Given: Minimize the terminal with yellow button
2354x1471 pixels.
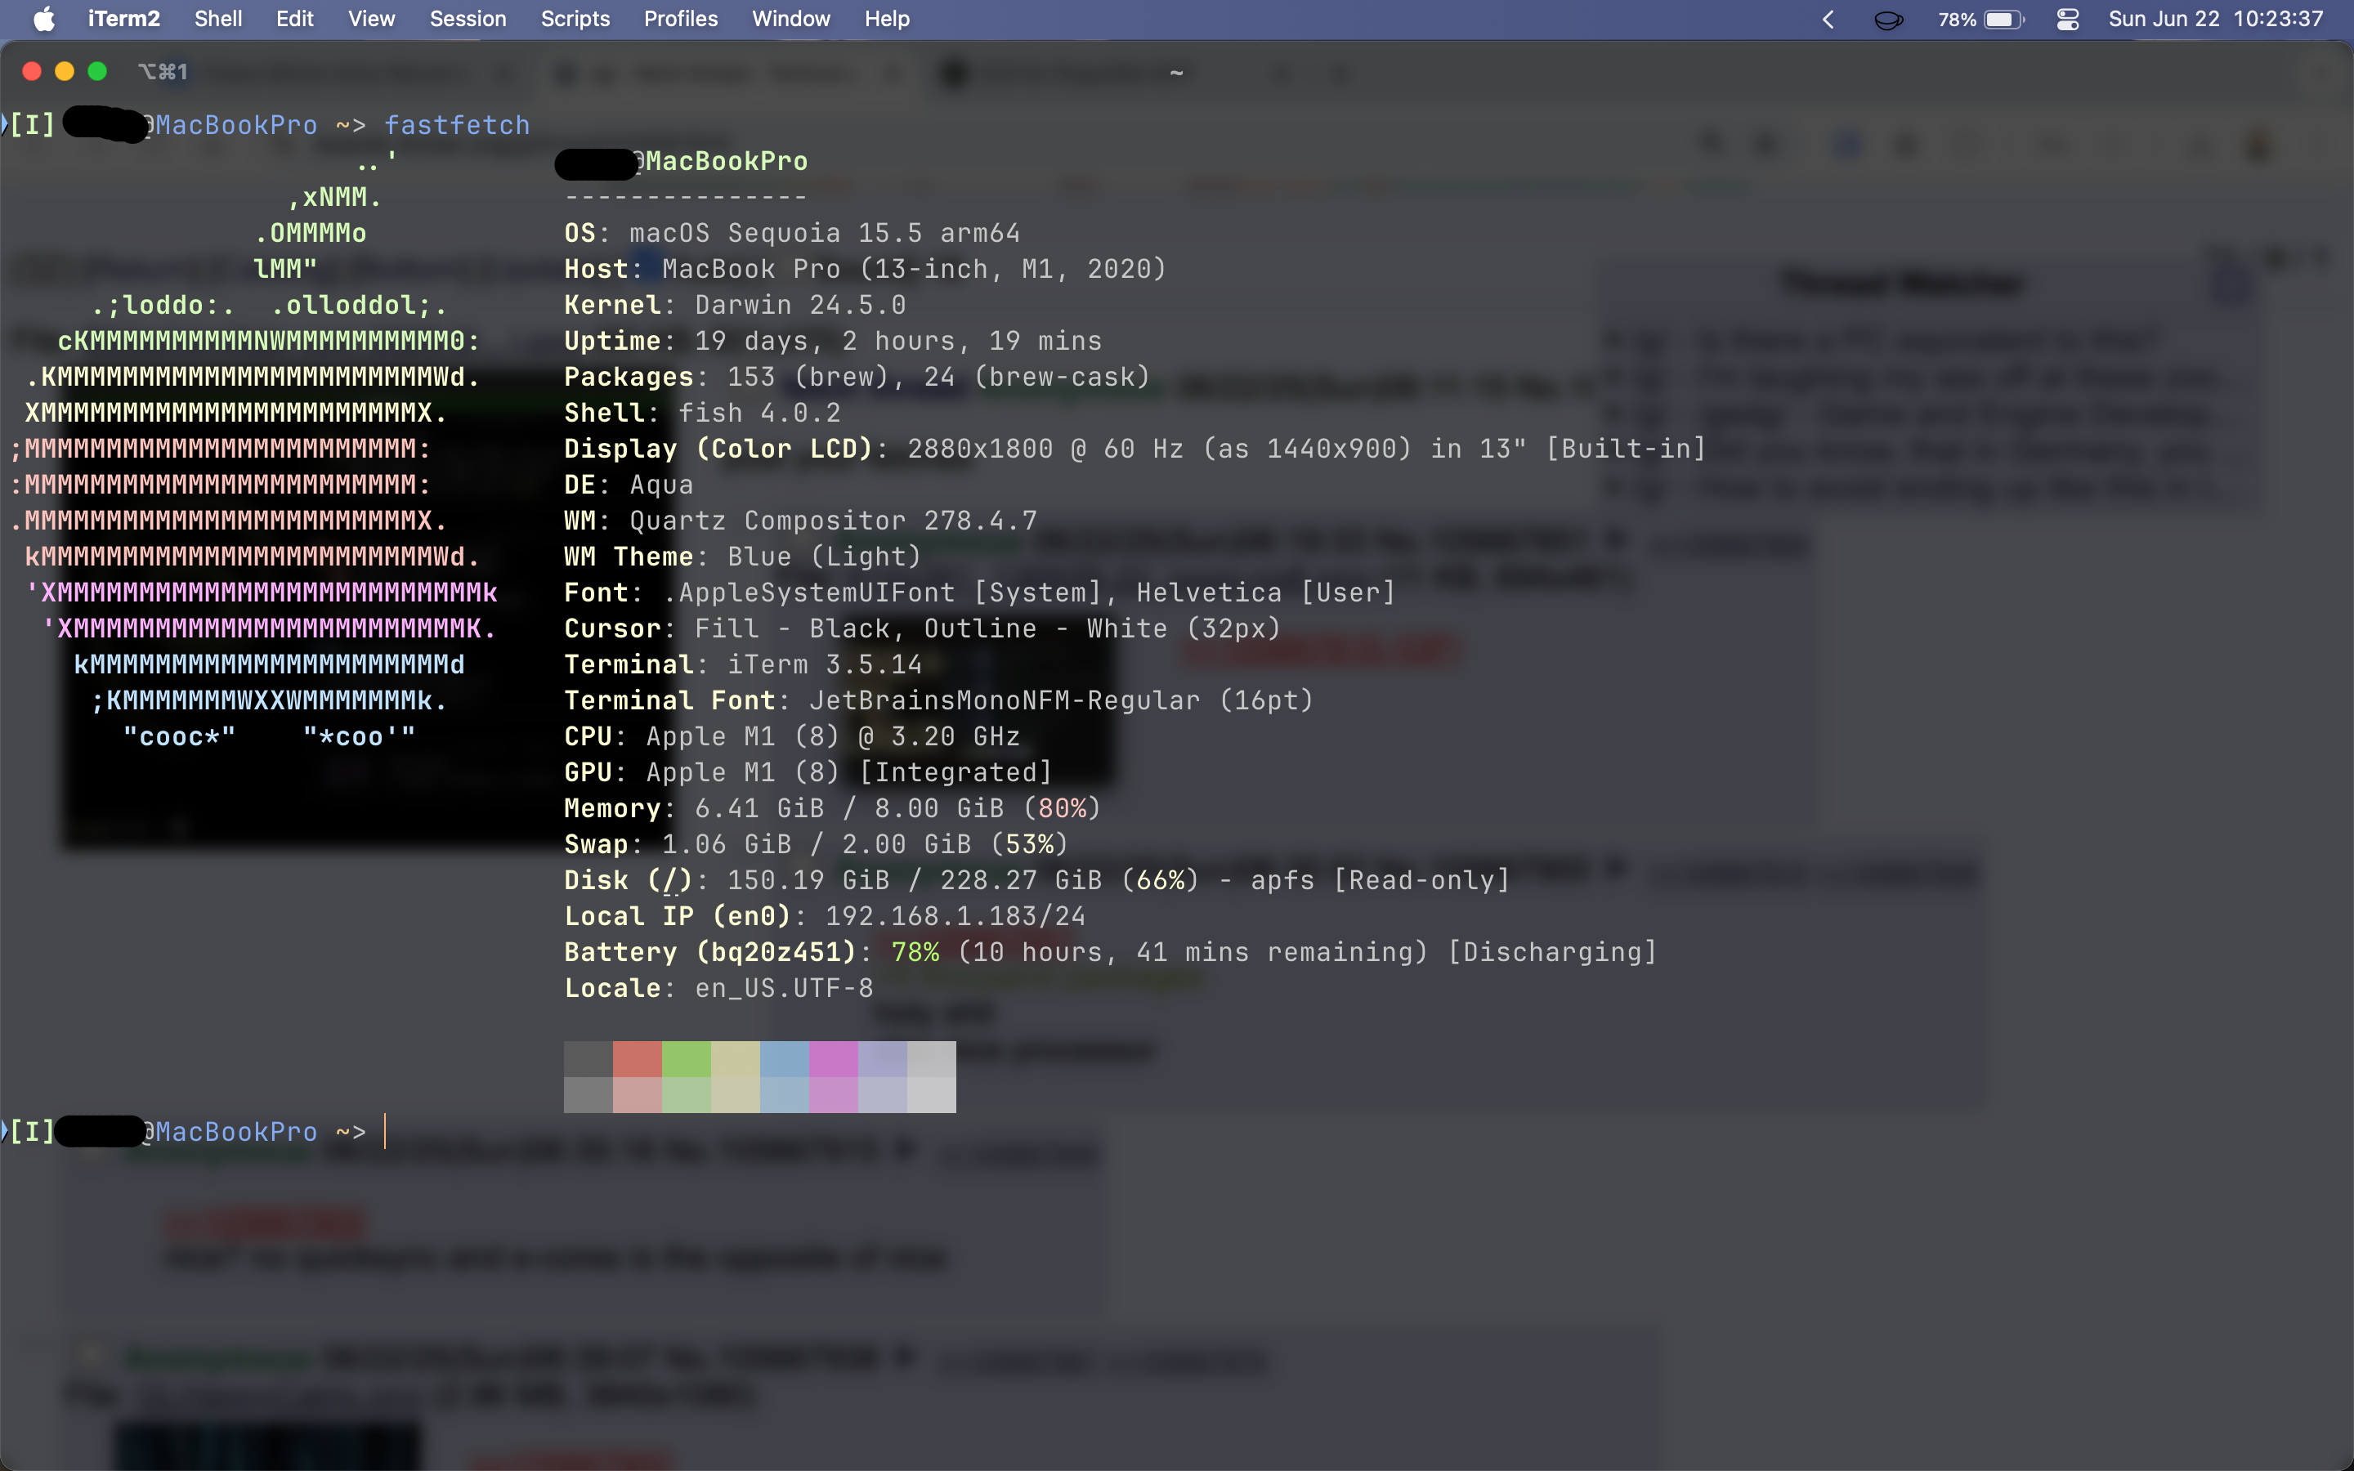Looking at the screenshot, I should pos(65,71).
